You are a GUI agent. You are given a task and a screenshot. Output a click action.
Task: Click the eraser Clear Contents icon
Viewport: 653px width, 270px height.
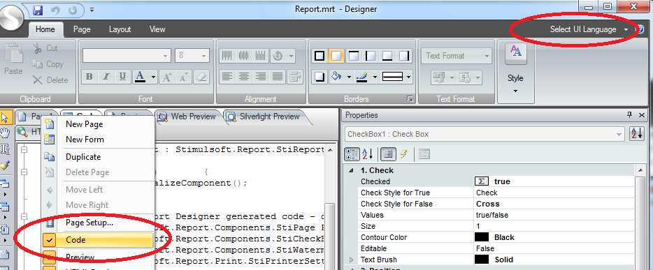[x=201, y=77]
